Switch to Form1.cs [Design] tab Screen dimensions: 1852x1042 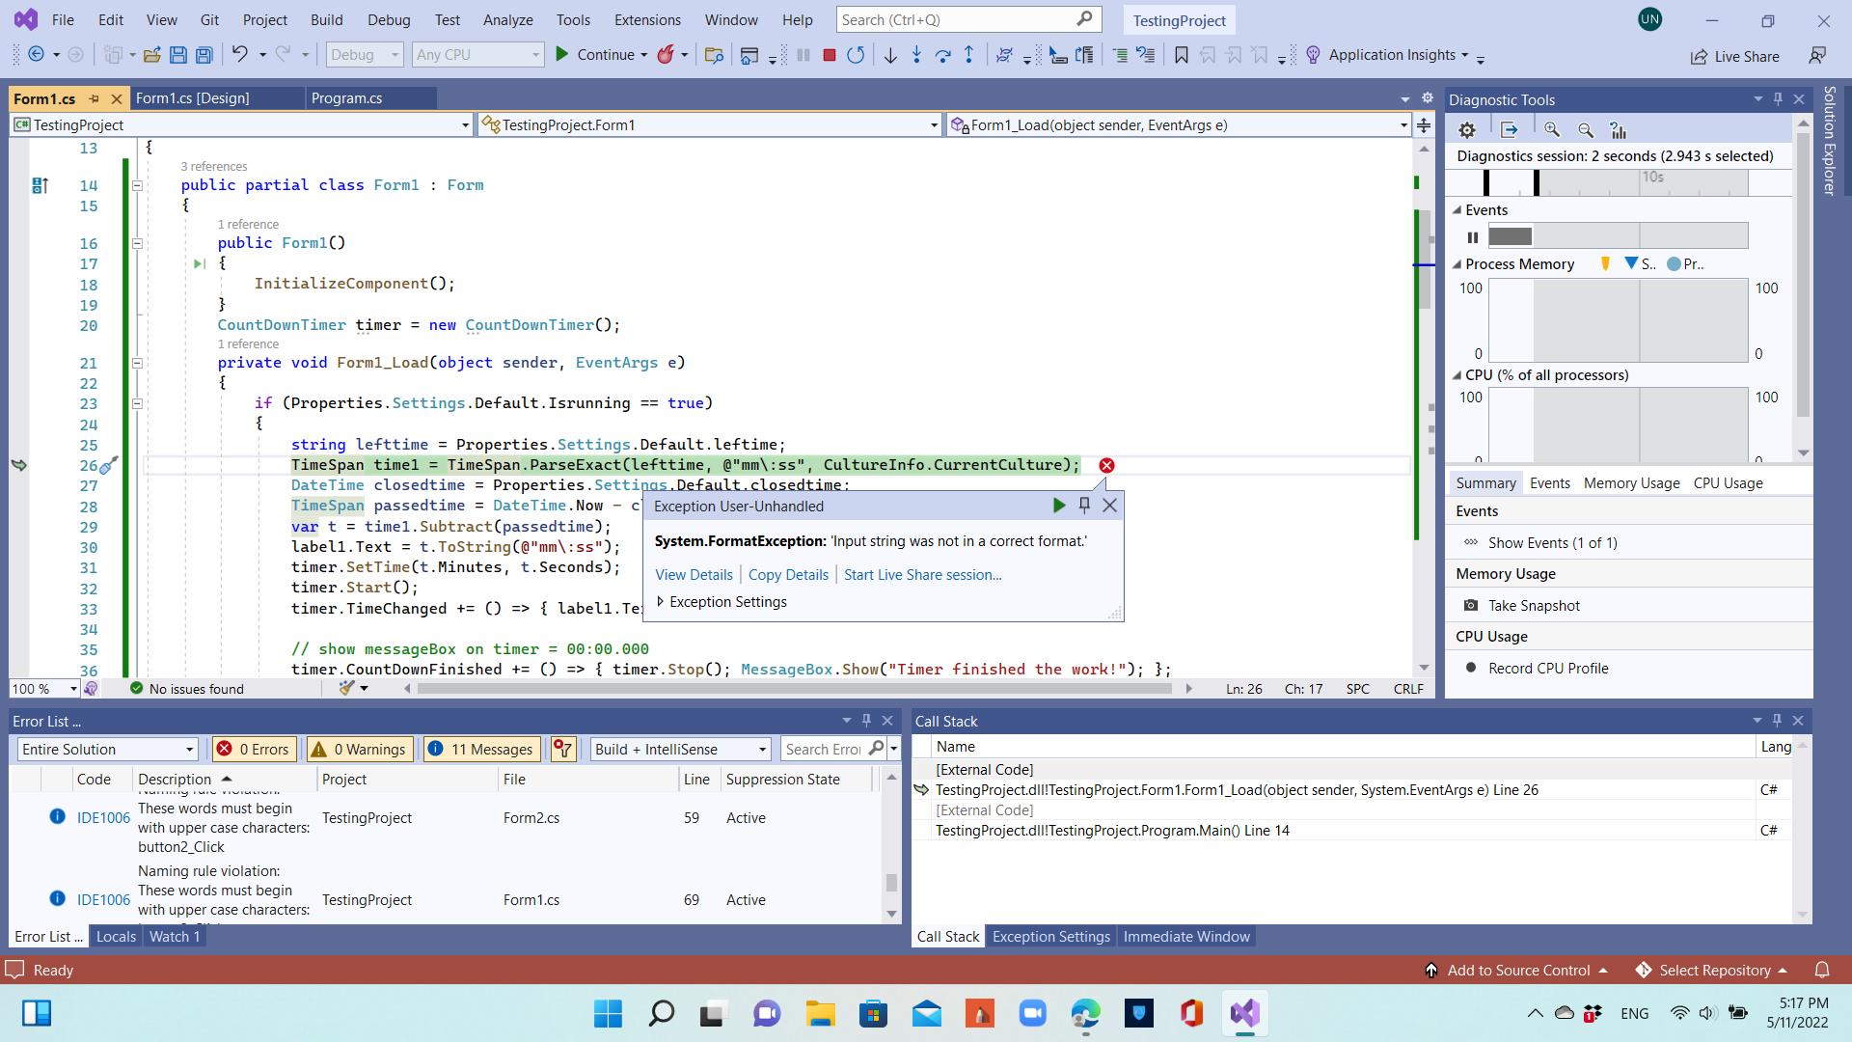(192, 98)
